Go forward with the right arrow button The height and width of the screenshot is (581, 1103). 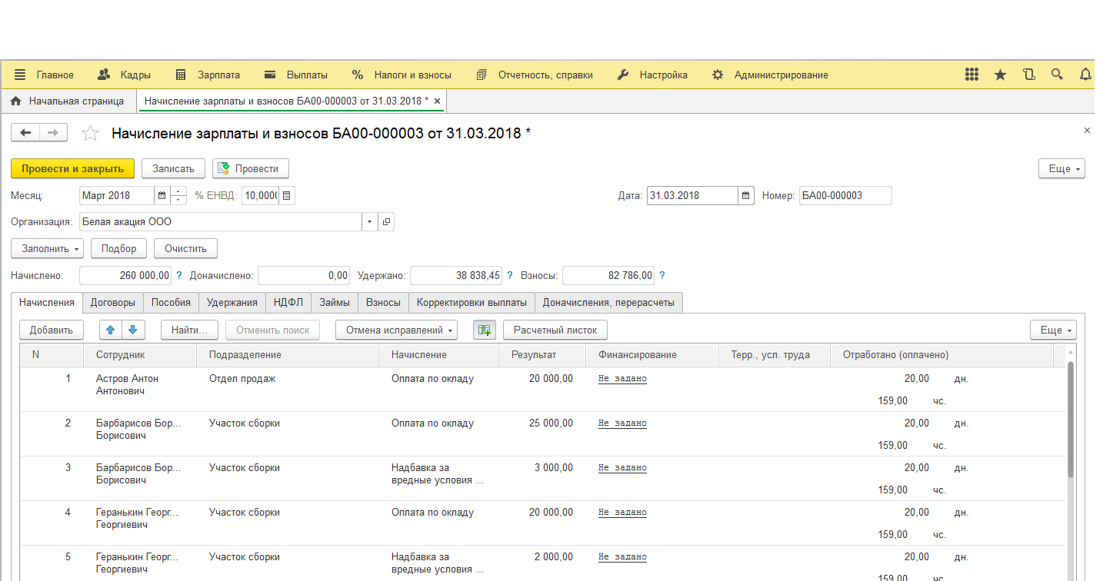pos(53,133)
